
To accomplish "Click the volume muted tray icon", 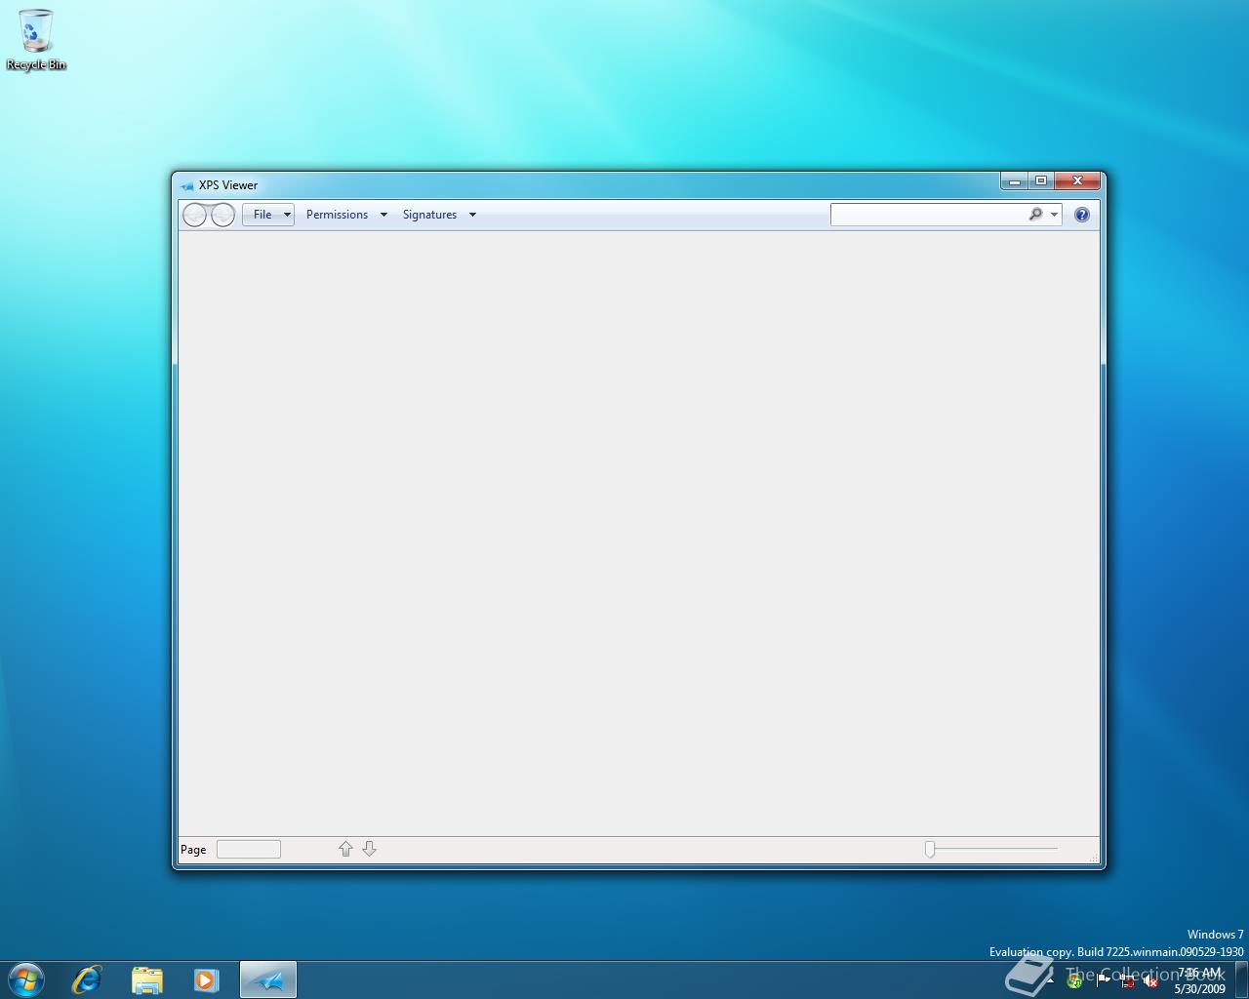I will coord(1149,980).
